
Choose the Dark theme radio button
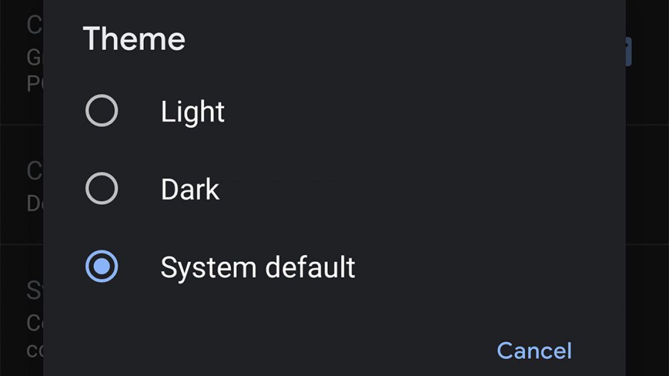pyautogui.click(x=101, y=189)
